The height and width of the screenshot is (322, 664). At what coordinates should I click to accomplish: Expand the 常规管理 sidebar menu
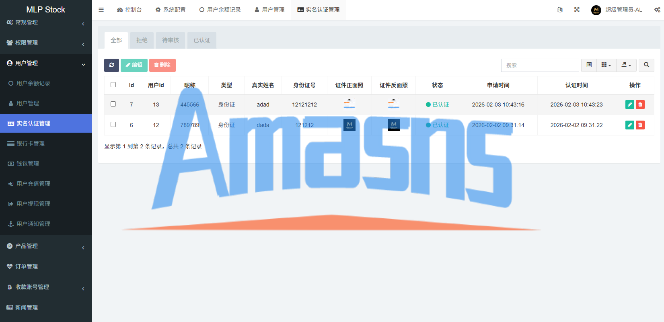tap(46, 23)
